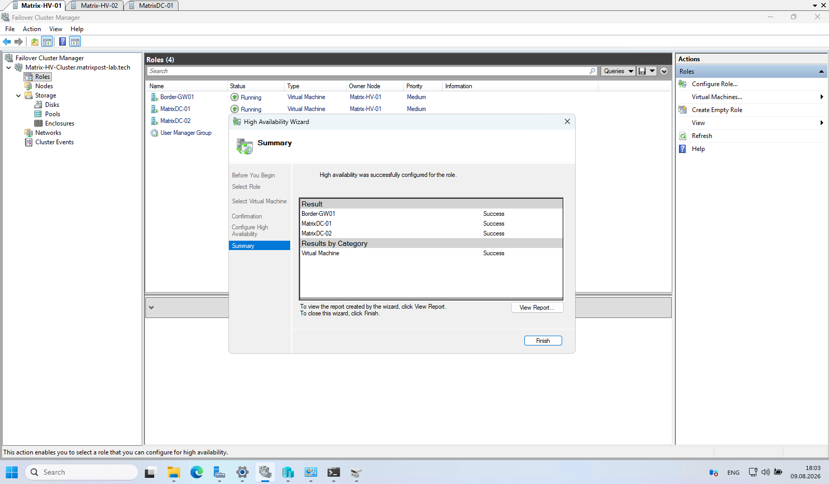Click Refresh in the Actions pane
Screen dimensions: 829x484
pyautogui.click(x=702, y=136)
